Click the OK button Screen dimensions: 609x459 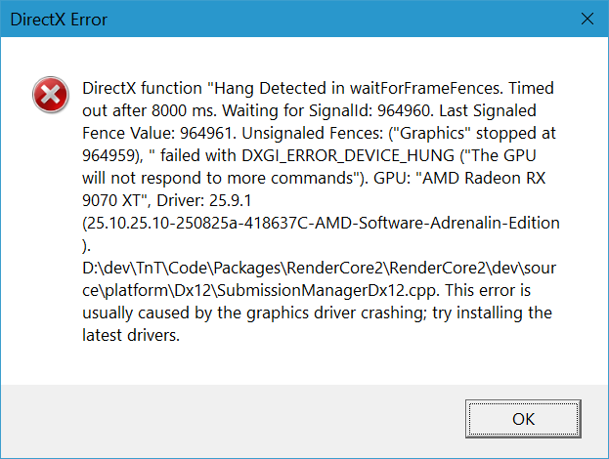[523, 418]
